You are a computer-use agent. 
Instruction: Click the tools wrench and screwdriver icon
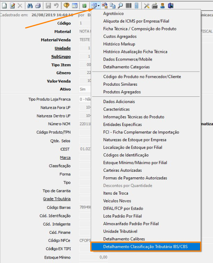(x=147, y=6)
